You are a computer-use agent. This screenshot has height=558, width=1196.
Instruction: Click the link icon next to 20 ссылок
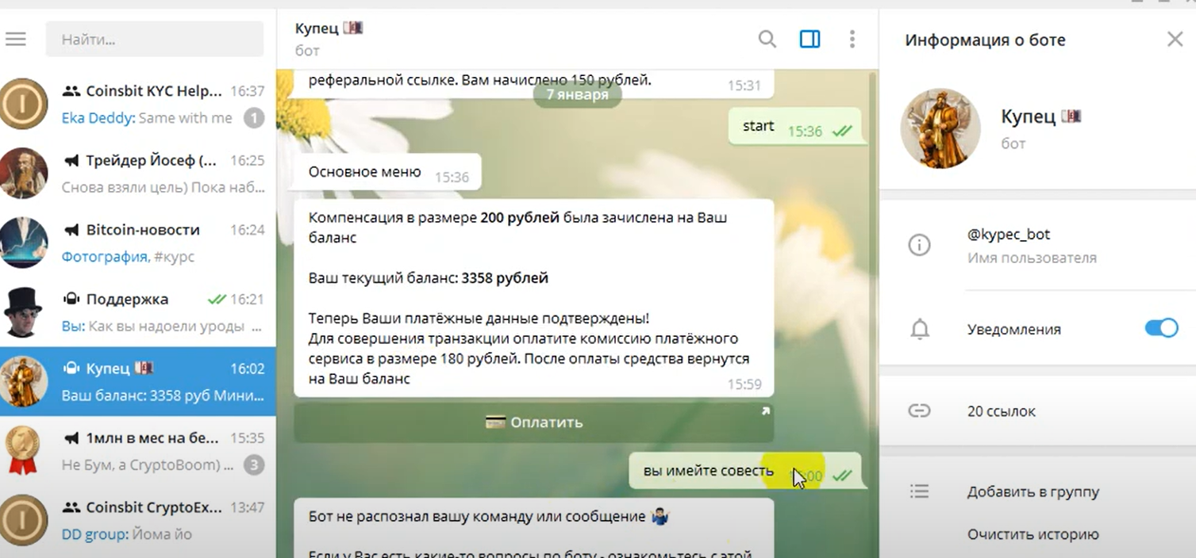919,411
